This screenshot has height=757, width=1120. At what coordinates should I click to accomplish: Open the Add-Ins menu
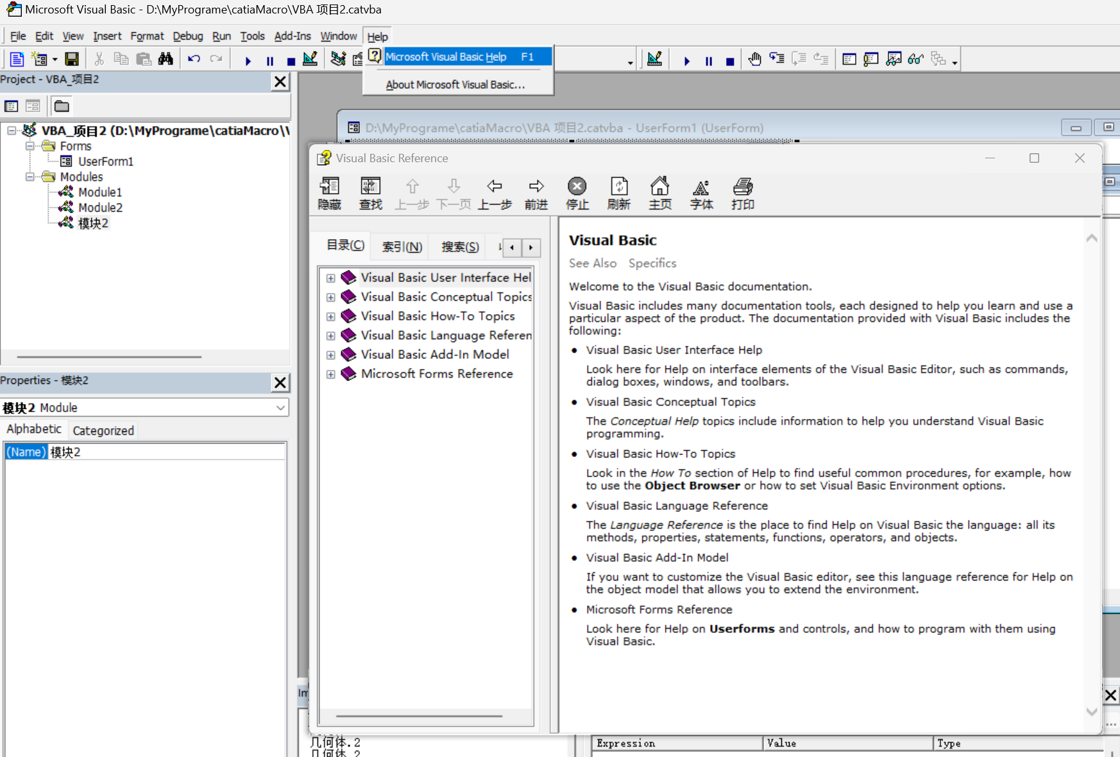pos(293,36)
